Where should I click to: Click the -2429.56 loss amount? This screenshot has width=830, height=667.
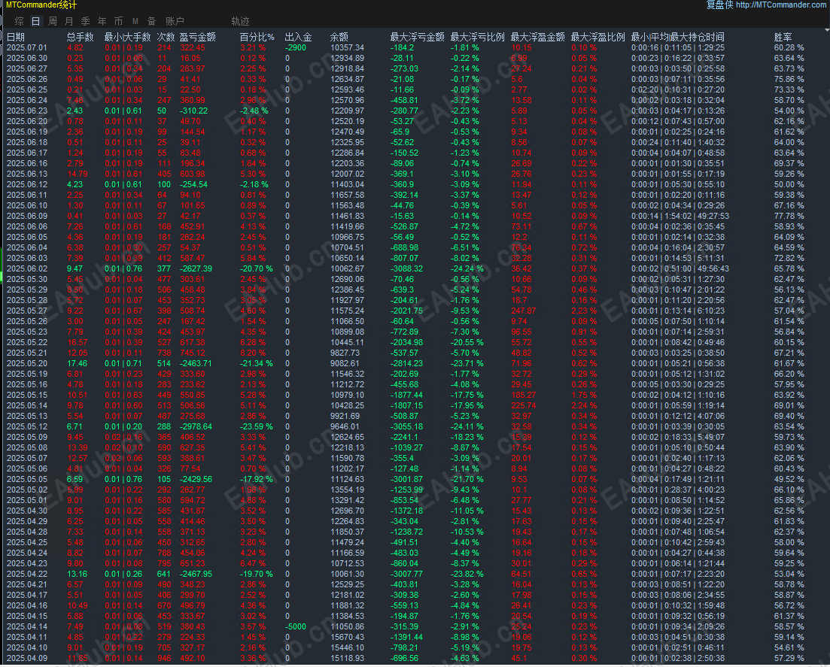click(x=196, y=479)
